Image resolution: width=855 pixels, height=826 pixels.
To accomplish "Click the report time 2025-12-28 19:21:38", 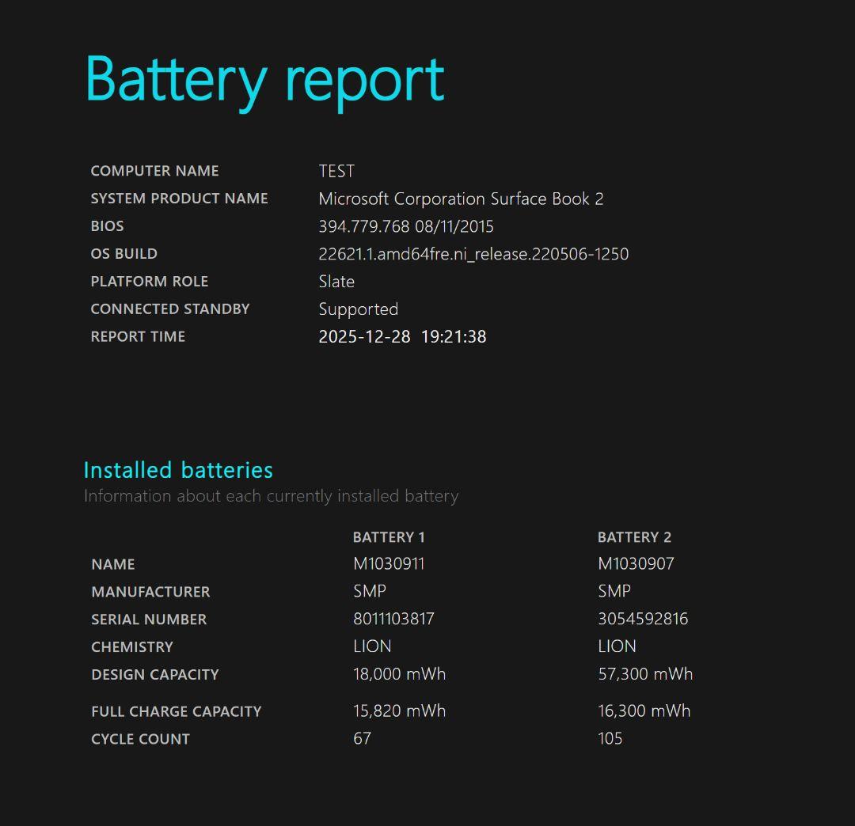I will 403,336.
